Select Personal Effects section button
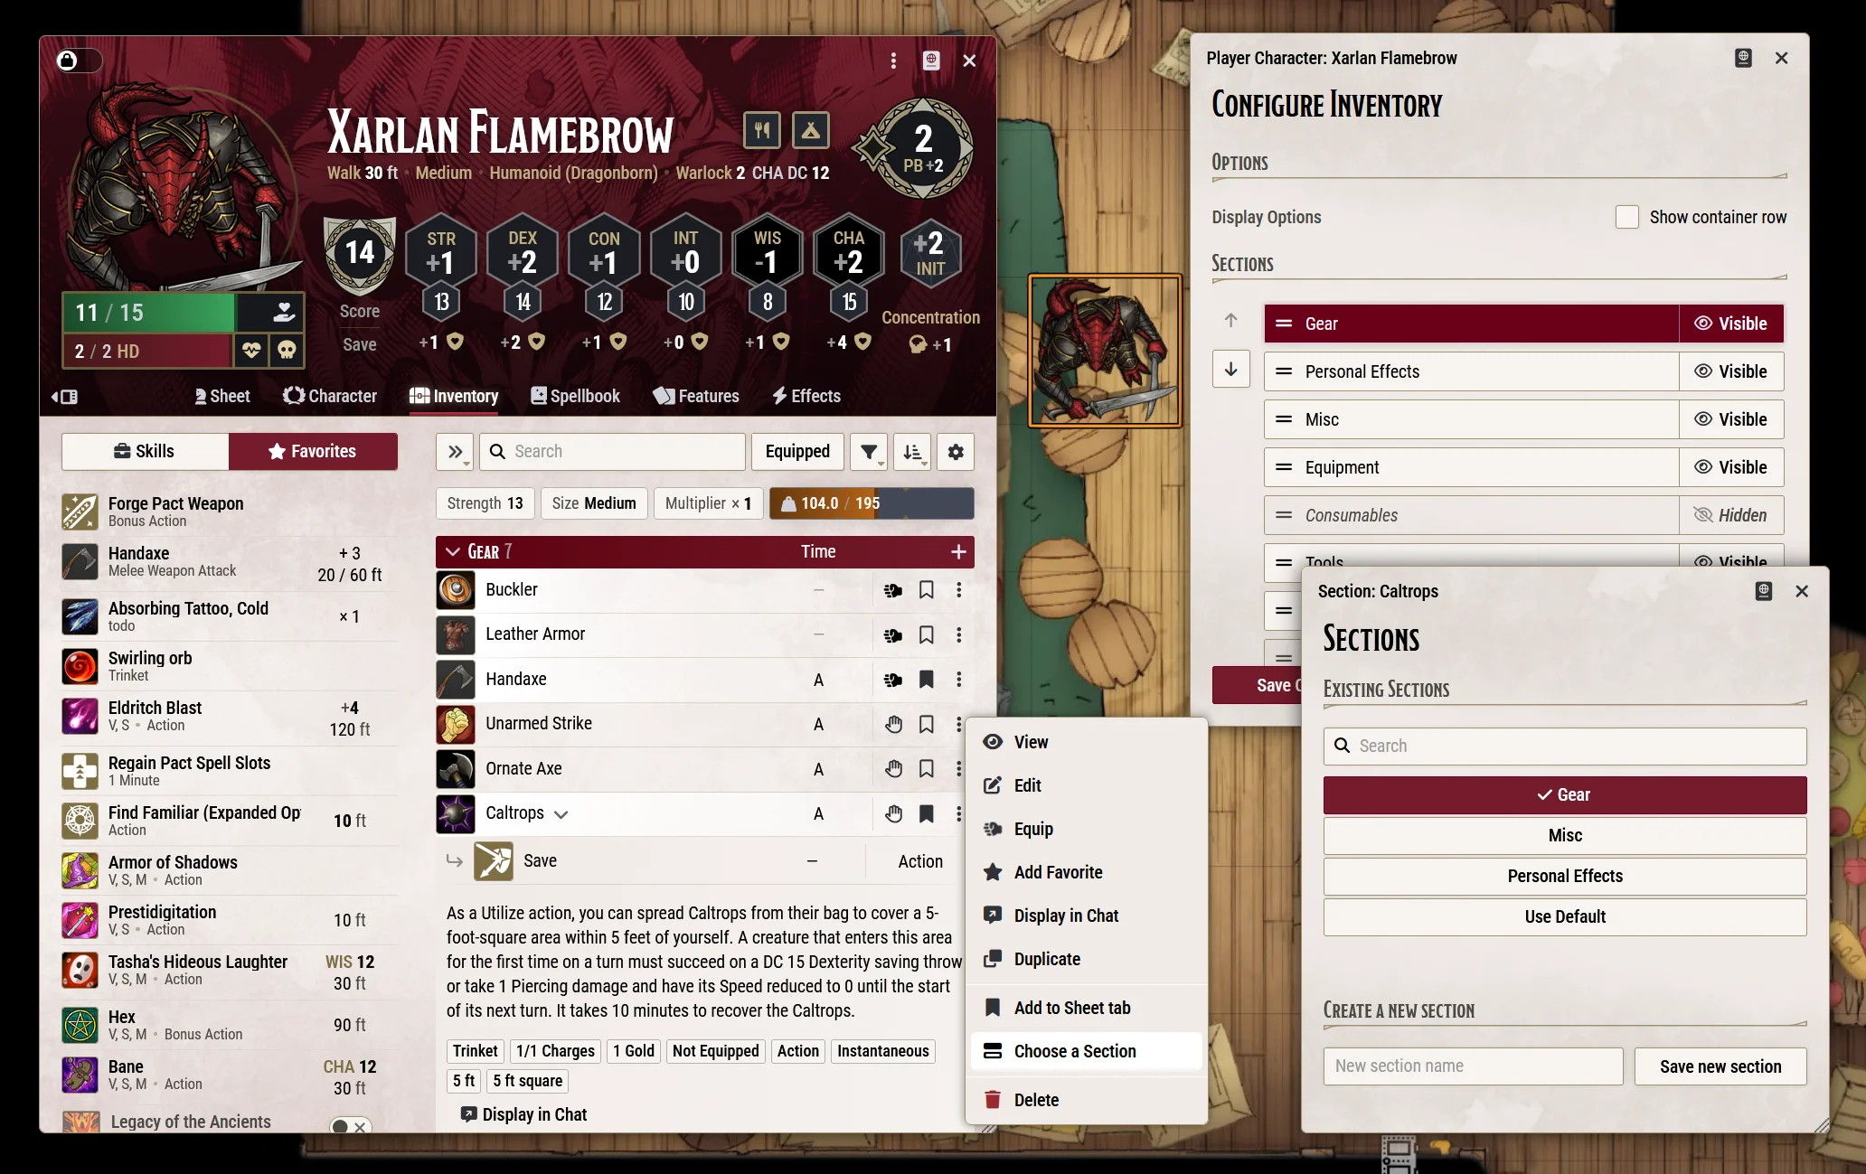 1565,877
